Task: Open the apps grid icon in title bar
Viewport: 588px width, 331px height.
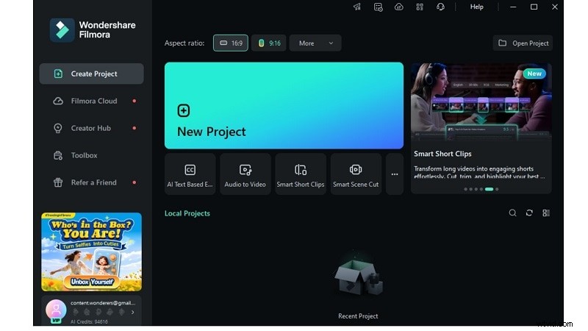Action: [x=420, y=7]
